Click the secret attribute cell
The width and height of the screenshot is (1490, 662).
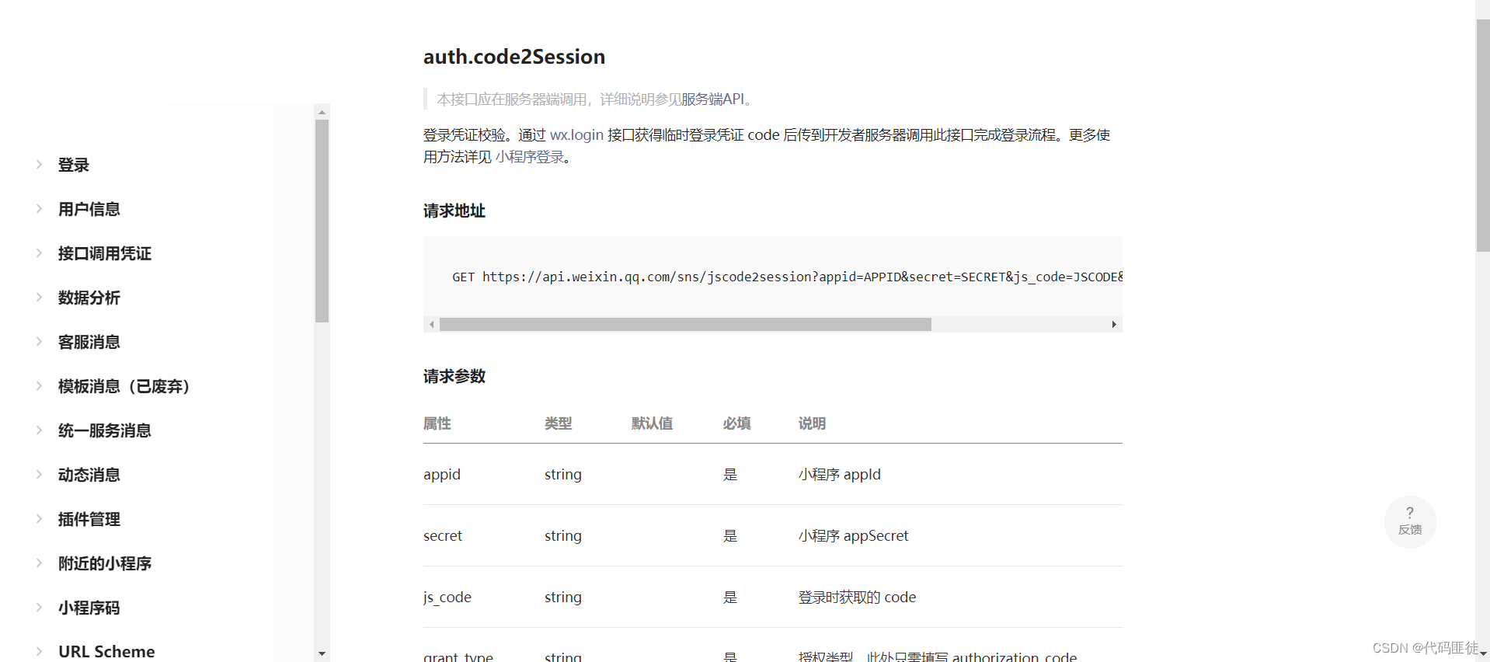(x=443, y=536)
